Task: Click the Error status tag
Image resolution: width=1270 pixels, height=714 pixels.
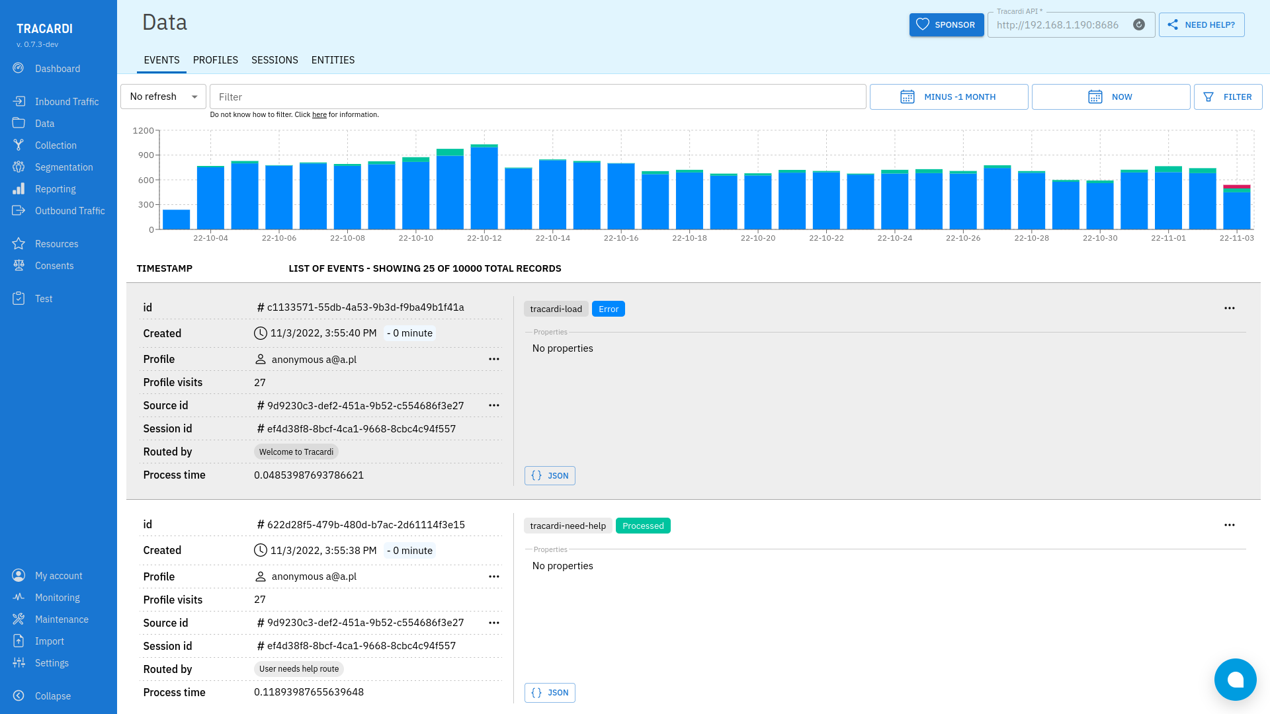Action: [x=609, y=309]
